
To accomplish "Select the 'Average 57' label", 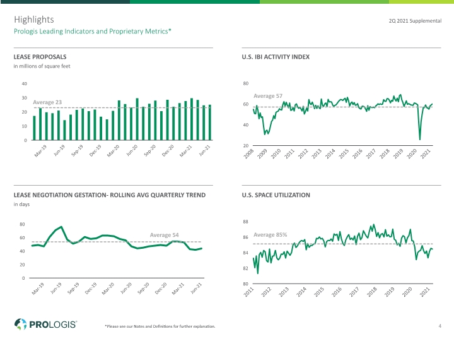I will tap(268, 96).
